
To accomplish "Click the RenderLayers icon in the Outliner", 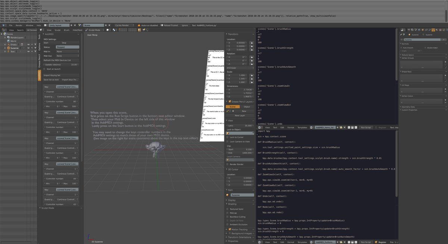I will [8, 37].
